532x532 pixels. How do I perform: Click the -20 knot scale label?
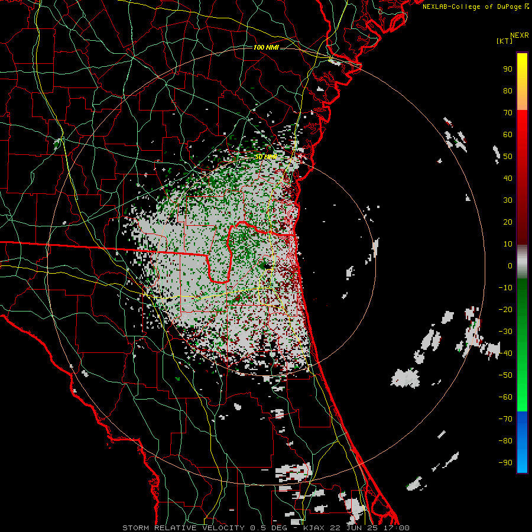505,309
